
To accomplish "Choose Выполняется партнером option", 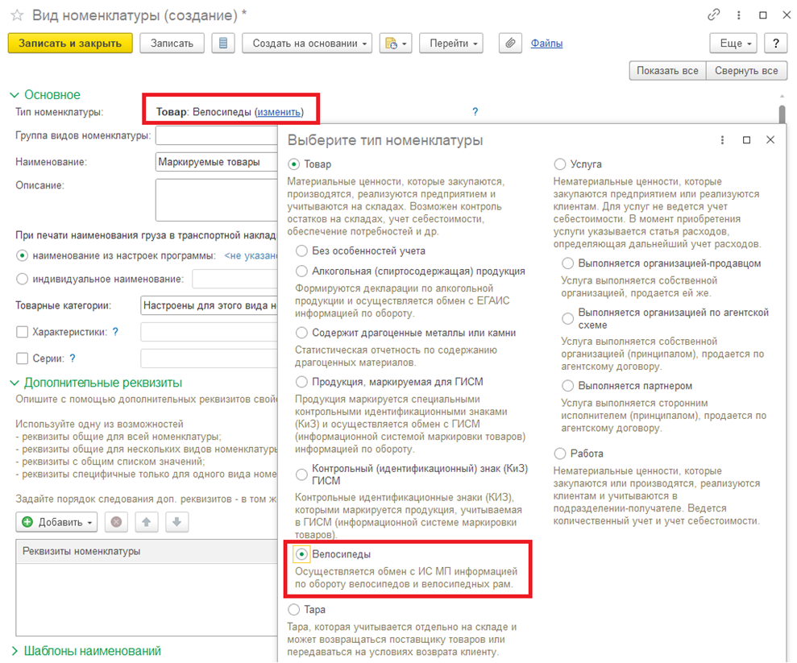I will pos(568,386).
